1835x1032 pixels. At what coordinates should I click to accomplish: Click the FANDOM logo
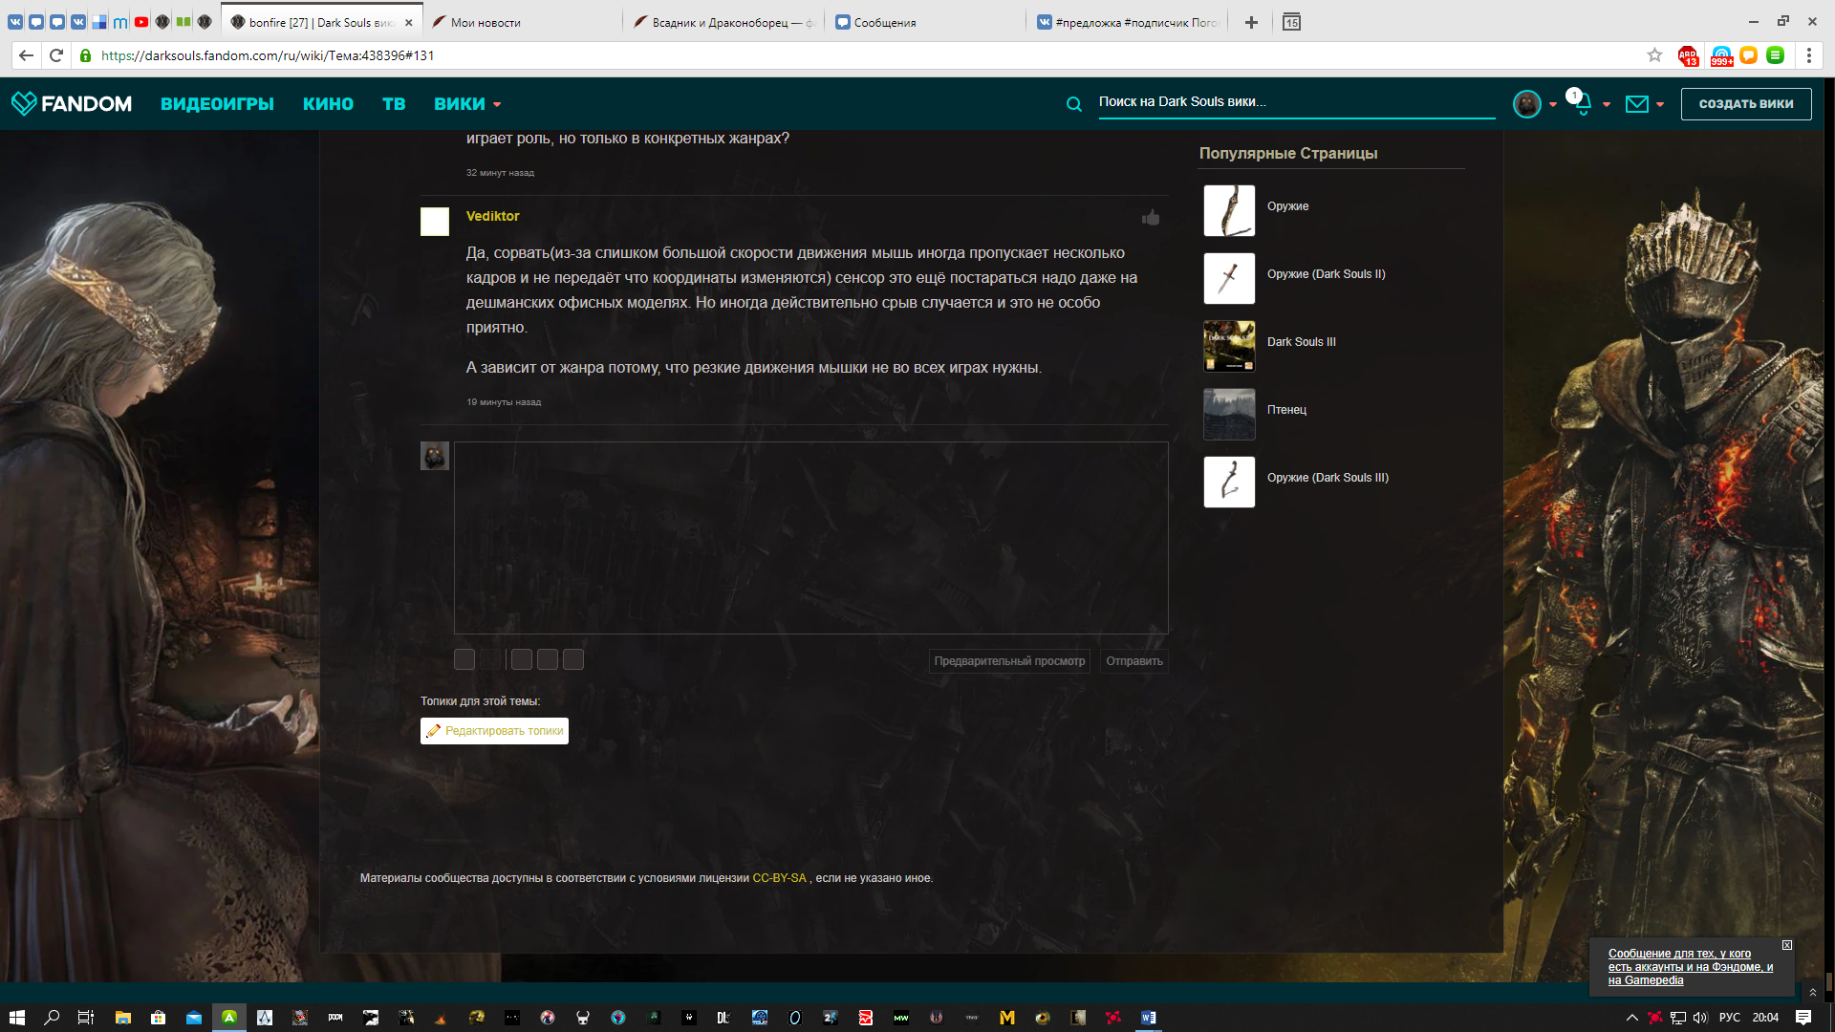click(x=72, y=103)
